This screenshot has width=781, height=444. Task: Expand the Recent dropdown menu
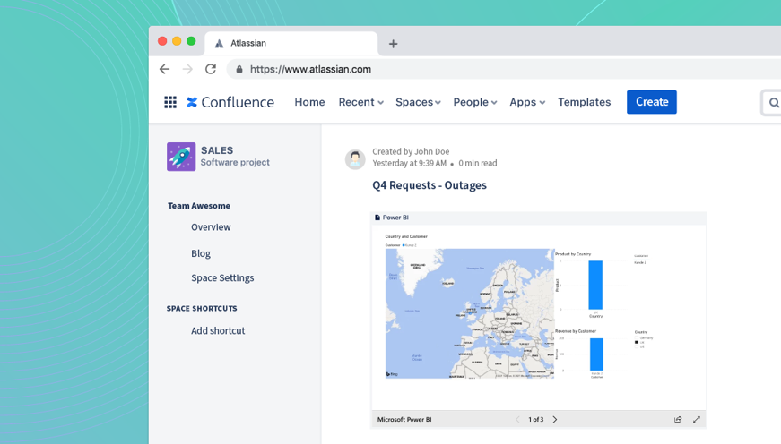click(360, 102)
